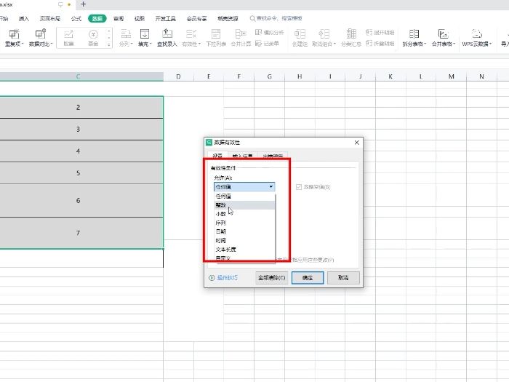Click the 模拟分析 (what-if analysis) icon
The width and height of the screenshot is (509, 382).
pos(258,32)
